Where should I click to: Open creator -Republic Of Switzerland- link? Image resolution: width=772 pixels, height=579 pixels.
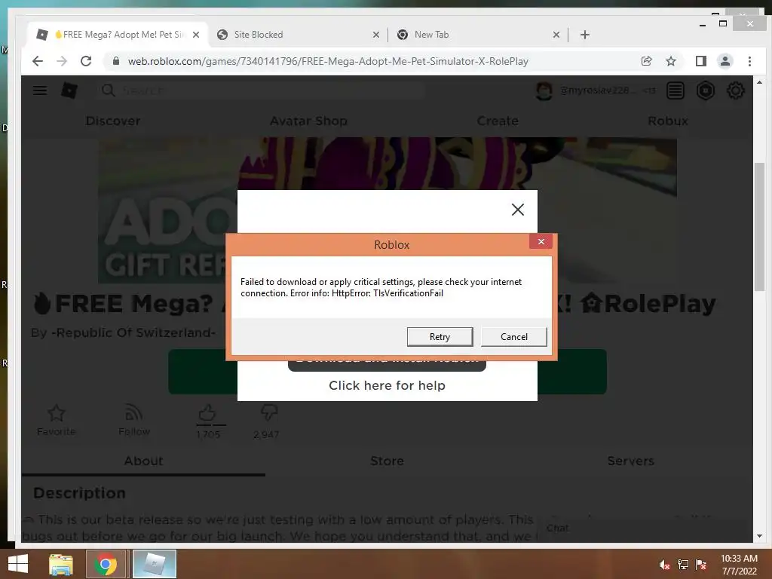(x=133, y=332)
